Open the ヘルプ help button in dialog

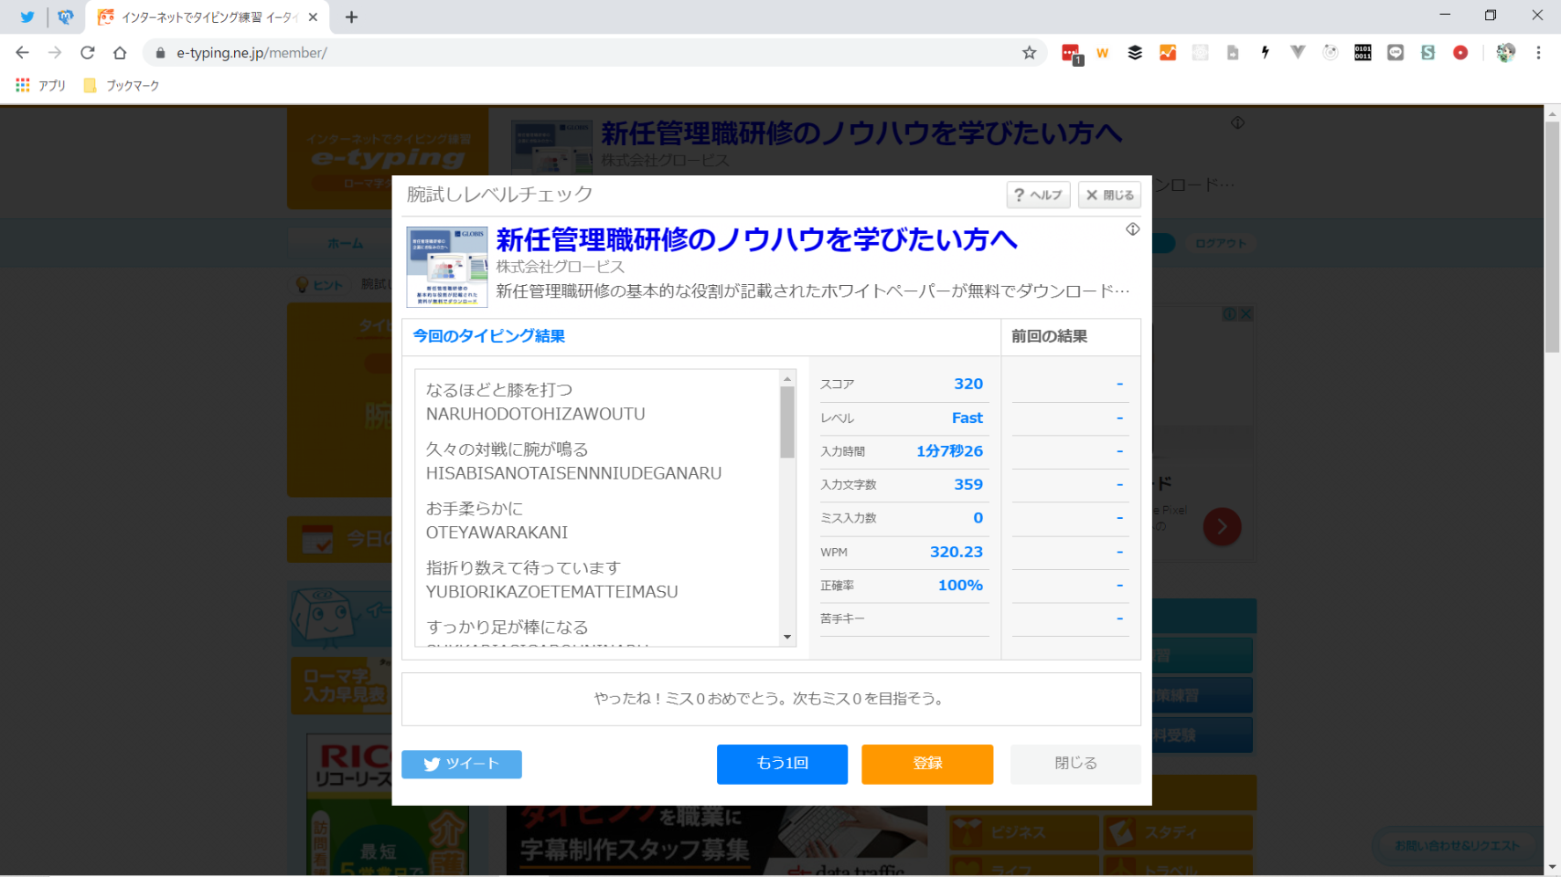click(1038, 195)
